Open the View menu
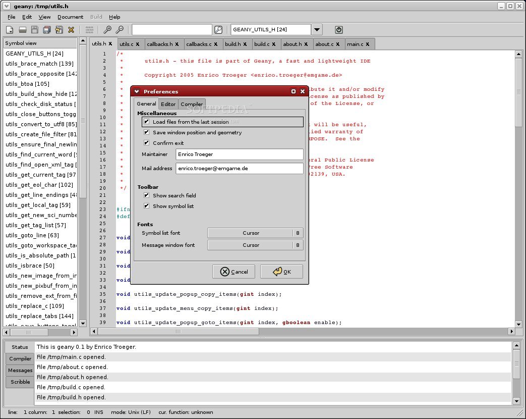This screenshot has height=419, width=526. click(44, 17)
